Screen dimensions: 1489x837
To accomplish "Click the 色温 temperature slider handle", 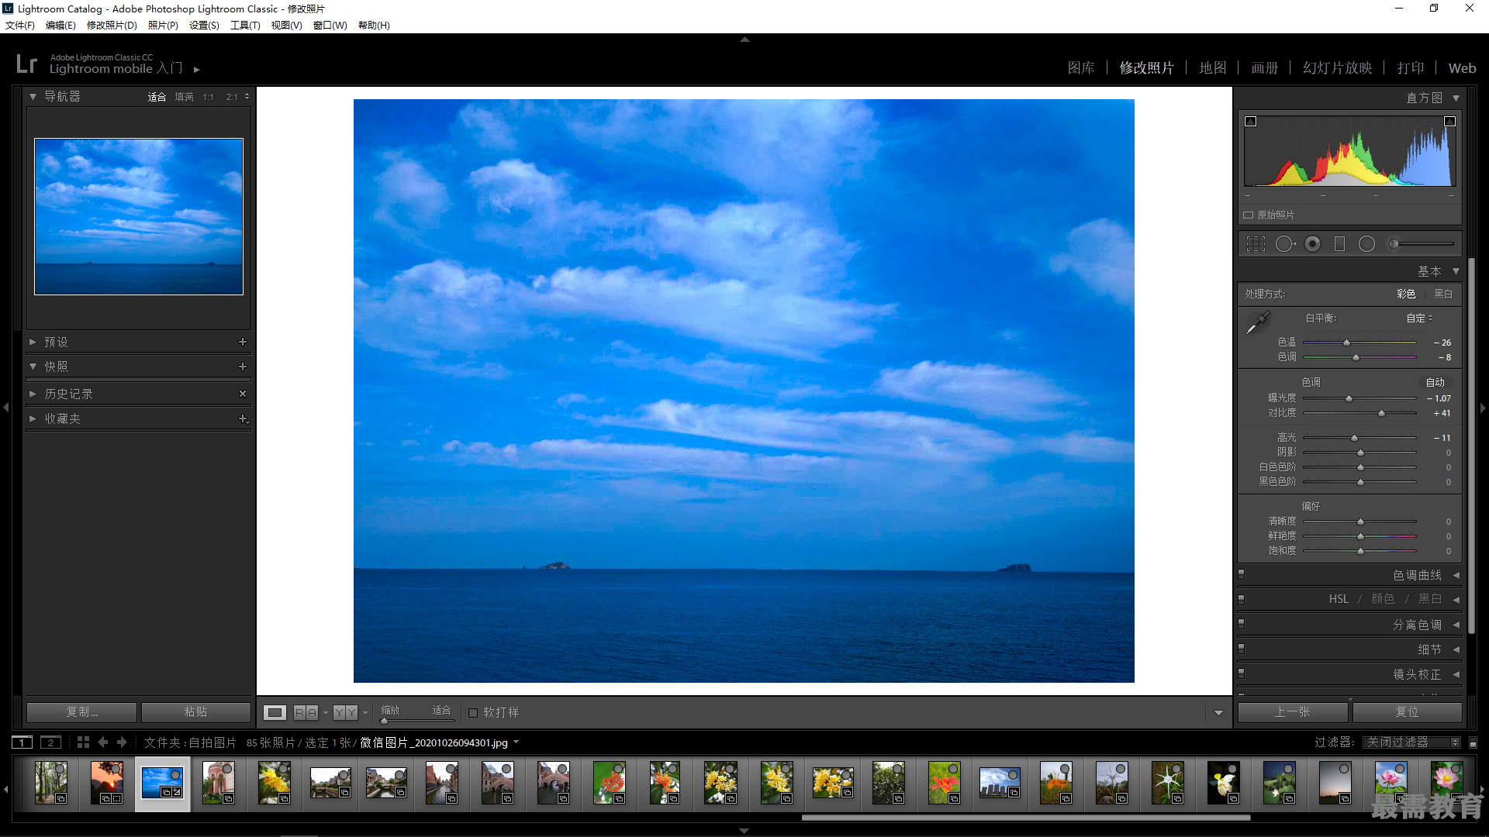I will (x=1346, y=343).
